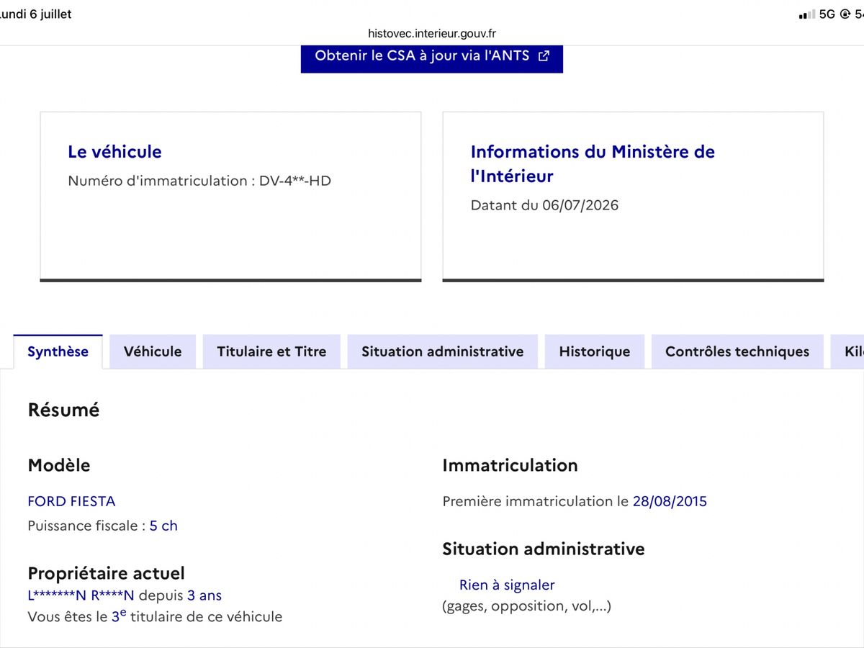Click the first registration date 28/08/2015
Viewport: 864px width, 648px height.
tap(670, 501)
